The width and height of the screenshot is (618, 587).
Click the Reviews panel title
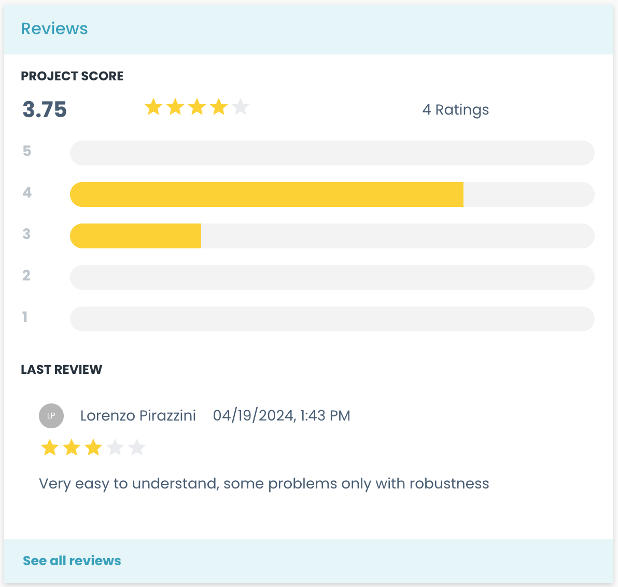tap(54, 29)
